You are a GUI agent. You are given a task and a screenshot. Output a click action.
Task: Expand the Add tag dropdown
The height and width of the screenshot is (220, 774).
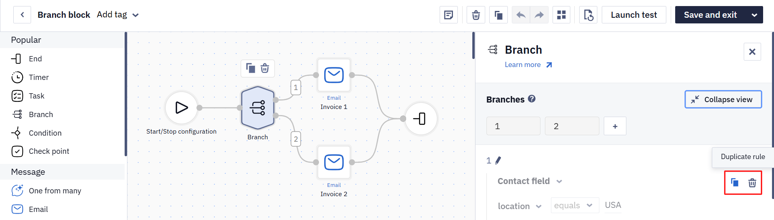click(x=118, y=15)
